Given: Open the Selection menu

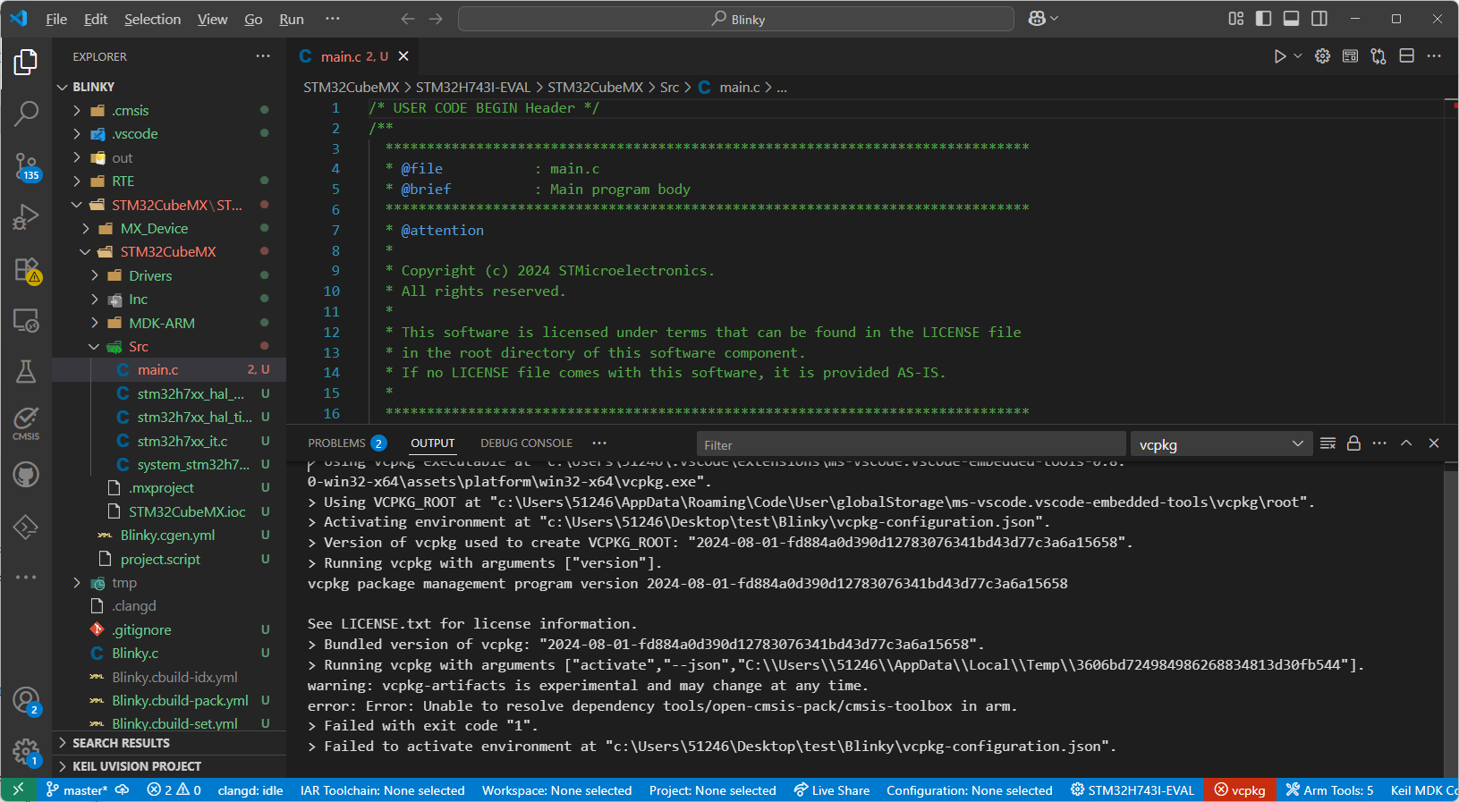Looking at the screenshot, I should (x=152, y=19).
